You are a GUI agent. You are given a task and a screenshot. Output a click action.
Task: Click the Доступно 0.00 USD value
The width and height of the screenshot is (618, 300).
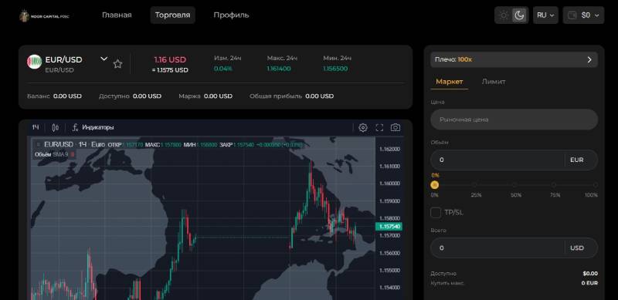147,96
